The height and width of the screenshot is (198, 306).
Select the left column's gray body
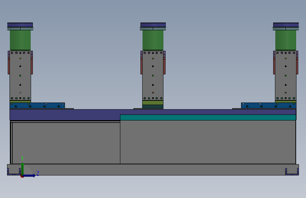(20, 76)
